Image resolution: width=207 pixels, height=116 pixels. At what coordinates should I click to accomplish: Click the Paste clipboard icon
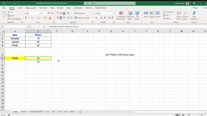coord(4,13)
